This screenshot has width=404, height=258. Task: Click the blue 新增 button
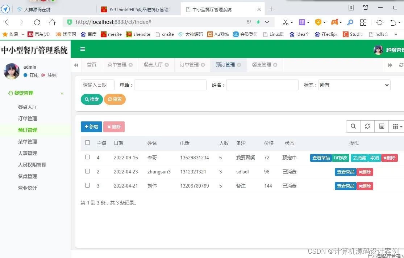click(91, 127)
